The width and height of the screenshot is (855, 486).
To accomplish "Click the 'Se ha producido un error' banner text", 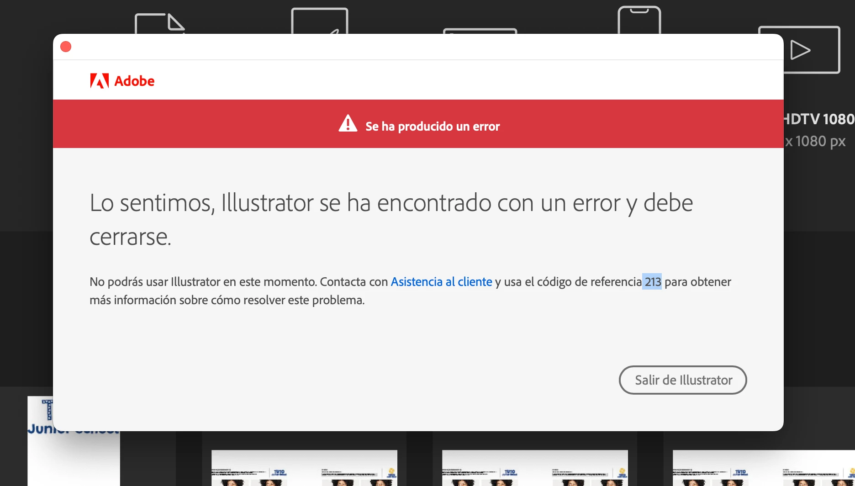I will (x=433, y=127).
